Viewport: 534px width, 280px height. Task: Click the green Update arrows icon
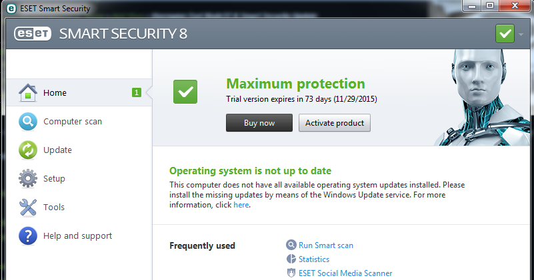28,150
